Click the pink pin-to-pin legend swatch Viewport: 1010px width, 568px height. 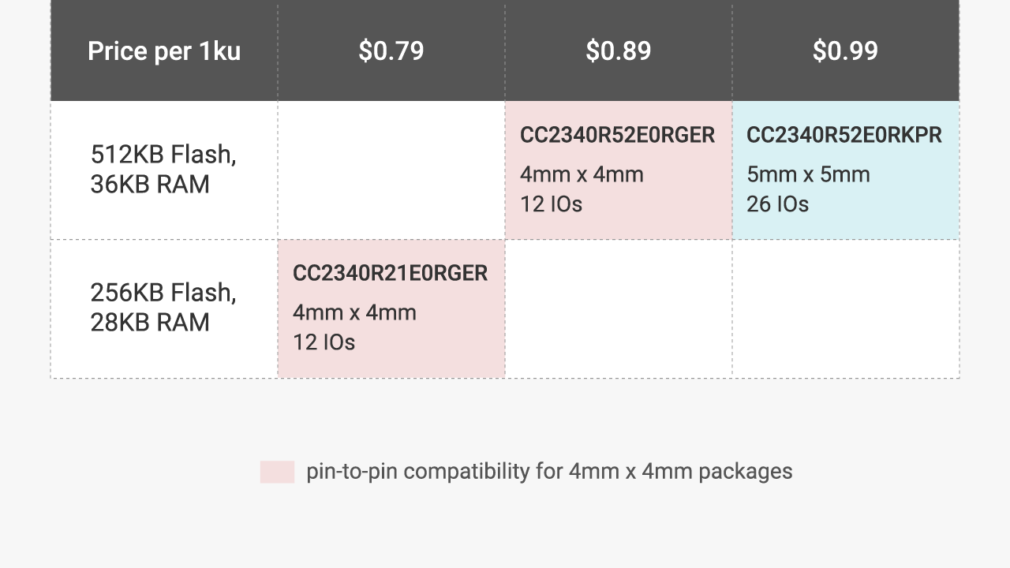point(277,472)
